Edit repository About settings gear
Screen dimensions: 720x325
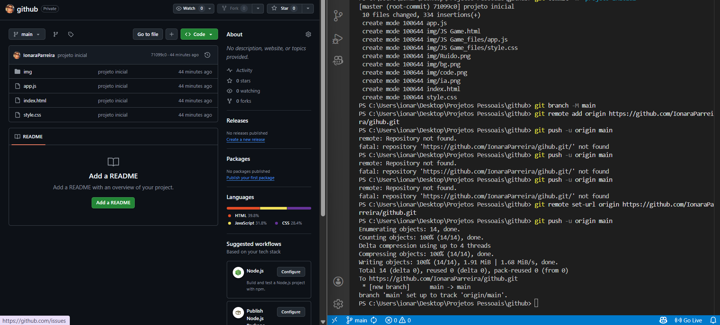[308, 34]
